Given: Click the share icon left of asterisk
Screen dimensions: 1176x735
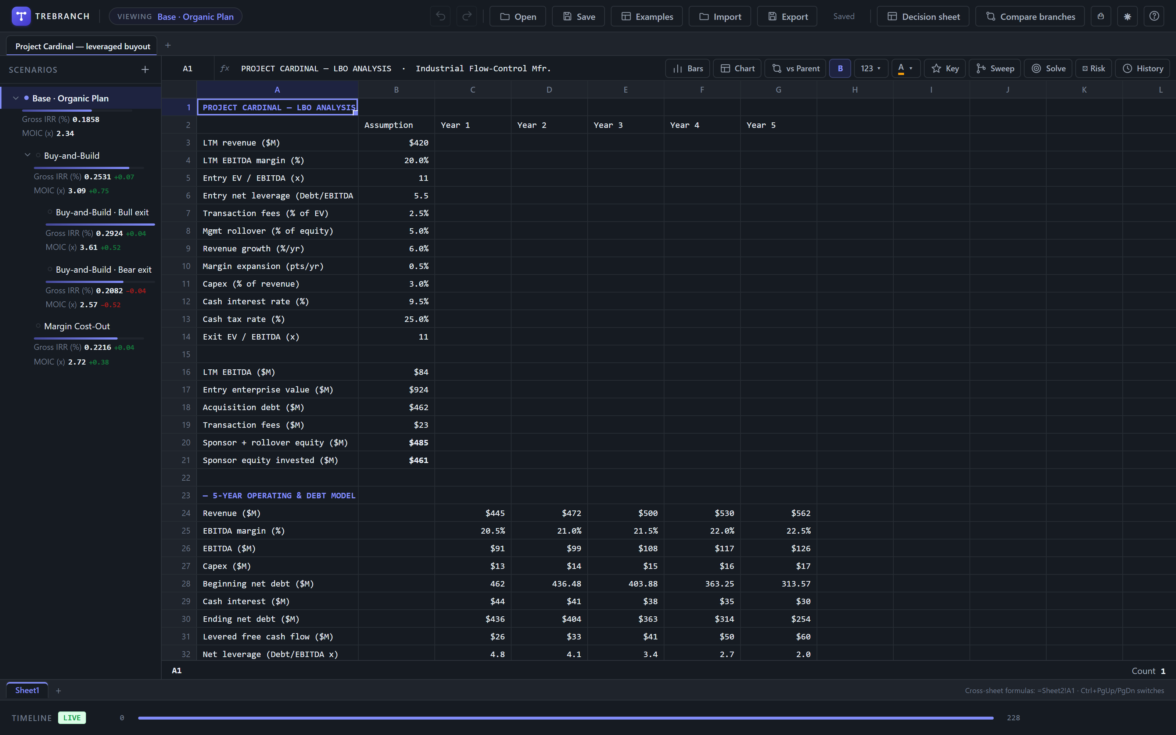Looking at the screenshot, I should [1101, 16].
